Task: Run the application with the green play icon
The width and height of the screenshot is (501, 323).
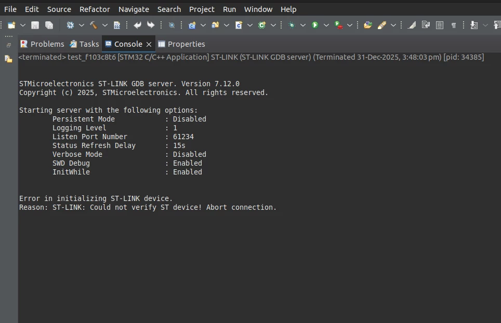Action: tap(315, 25)
